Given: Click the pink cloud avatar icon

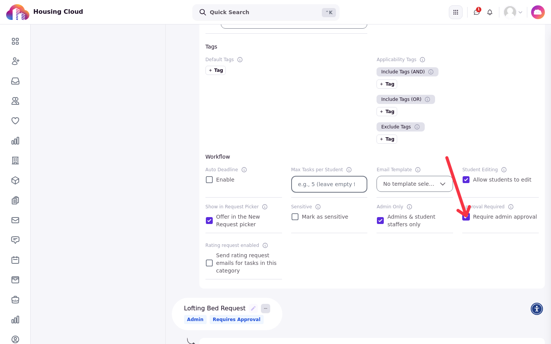Looking at the screenshot, I should (538, 12).
